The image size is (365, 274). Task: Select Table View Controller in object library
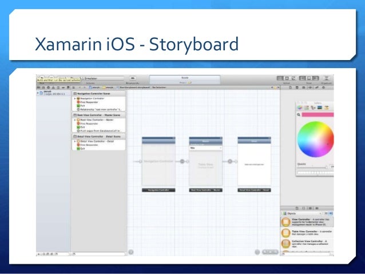click(307, 233)
